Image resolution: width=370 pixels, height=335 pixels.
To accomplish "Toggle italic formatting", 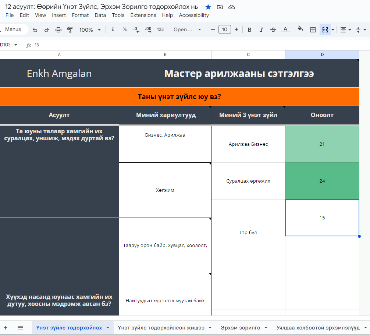I will pyautogui.click(x=261, y=30).
